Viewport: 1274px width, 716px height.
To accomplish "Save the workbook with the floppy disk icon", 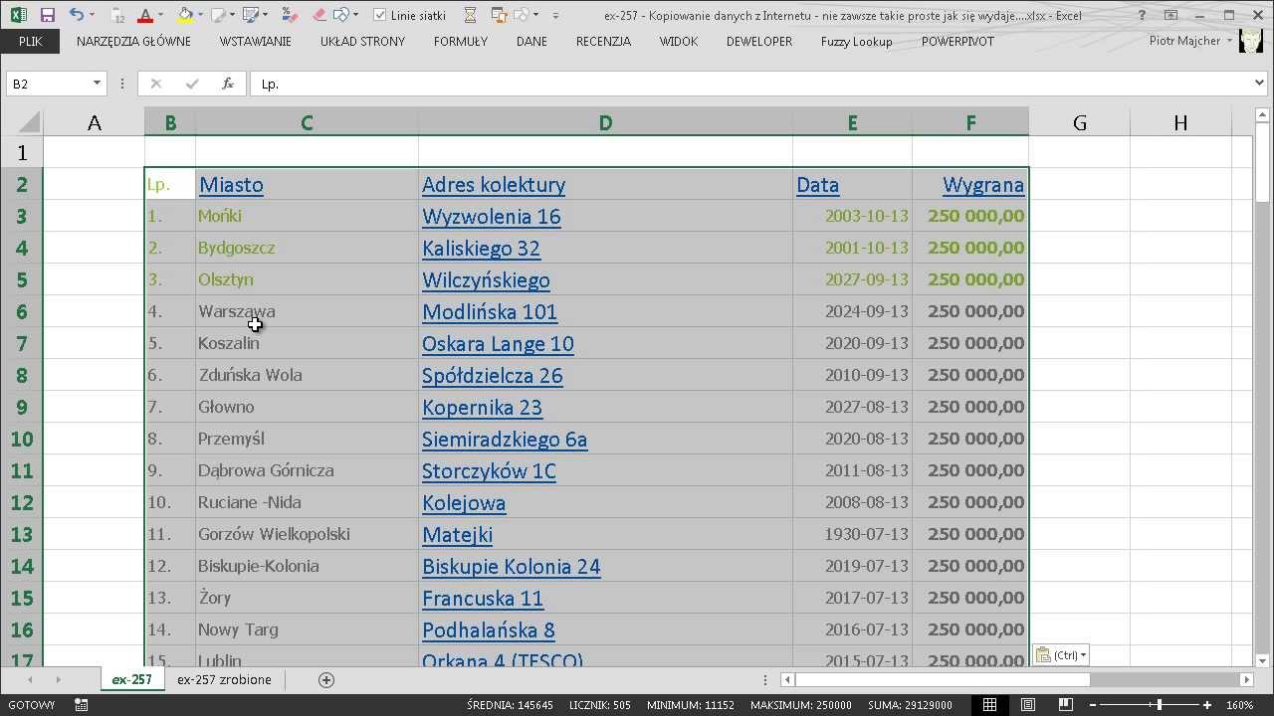I will pyautogui.click(x=48, y=15).
